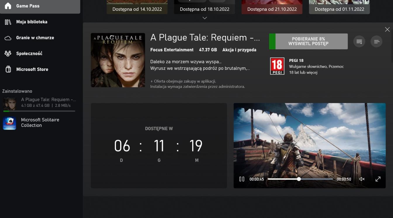Open the Społeczność community section
The height and width of the screenshot is (218, 393).
(29, 53)
